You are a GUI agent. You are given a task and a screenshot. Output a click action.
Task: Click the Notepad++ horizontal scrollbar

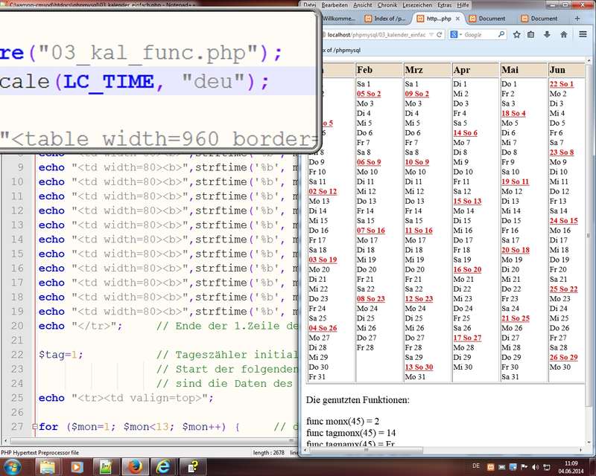[149, 442]
